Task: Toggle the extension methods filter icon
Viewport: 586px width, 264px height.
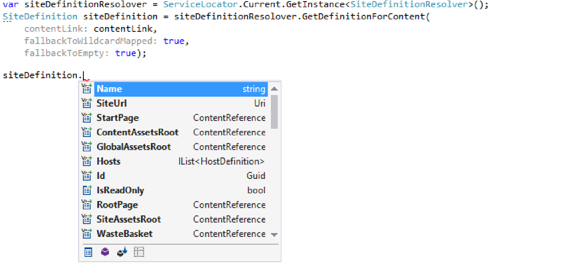Action: [122, 252]
